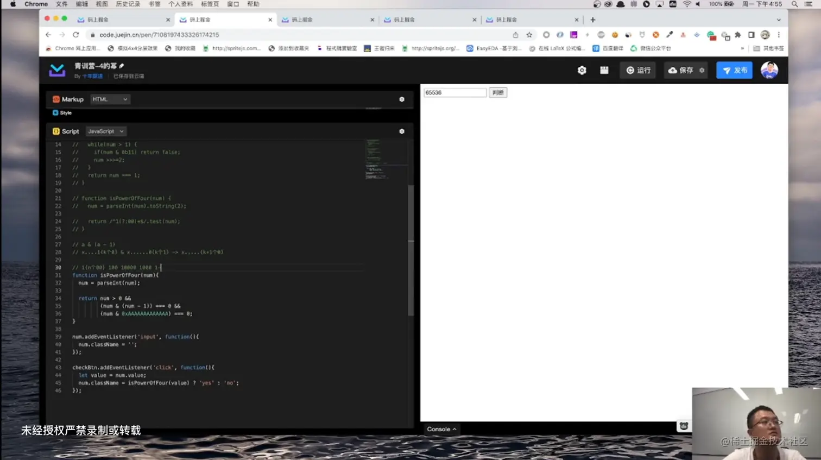Open the 其他书签 bookmarks folder

point(768,48)
